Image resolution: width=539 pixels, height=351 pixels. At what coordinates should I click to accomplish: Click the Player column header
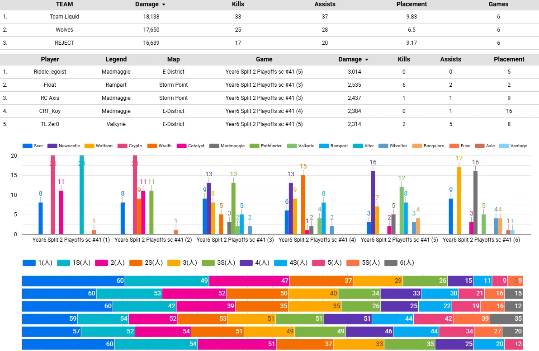pos(50,59)
